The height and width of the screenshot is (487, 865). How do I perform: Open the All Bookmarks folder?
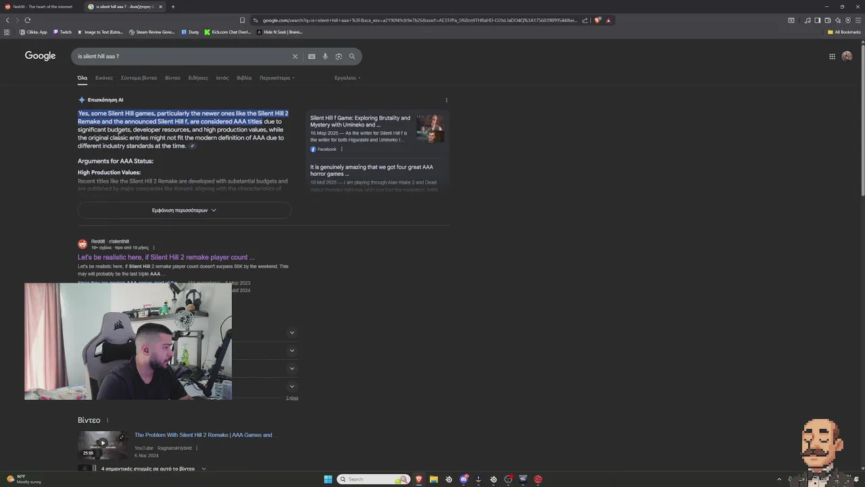(x=844, y=32)
